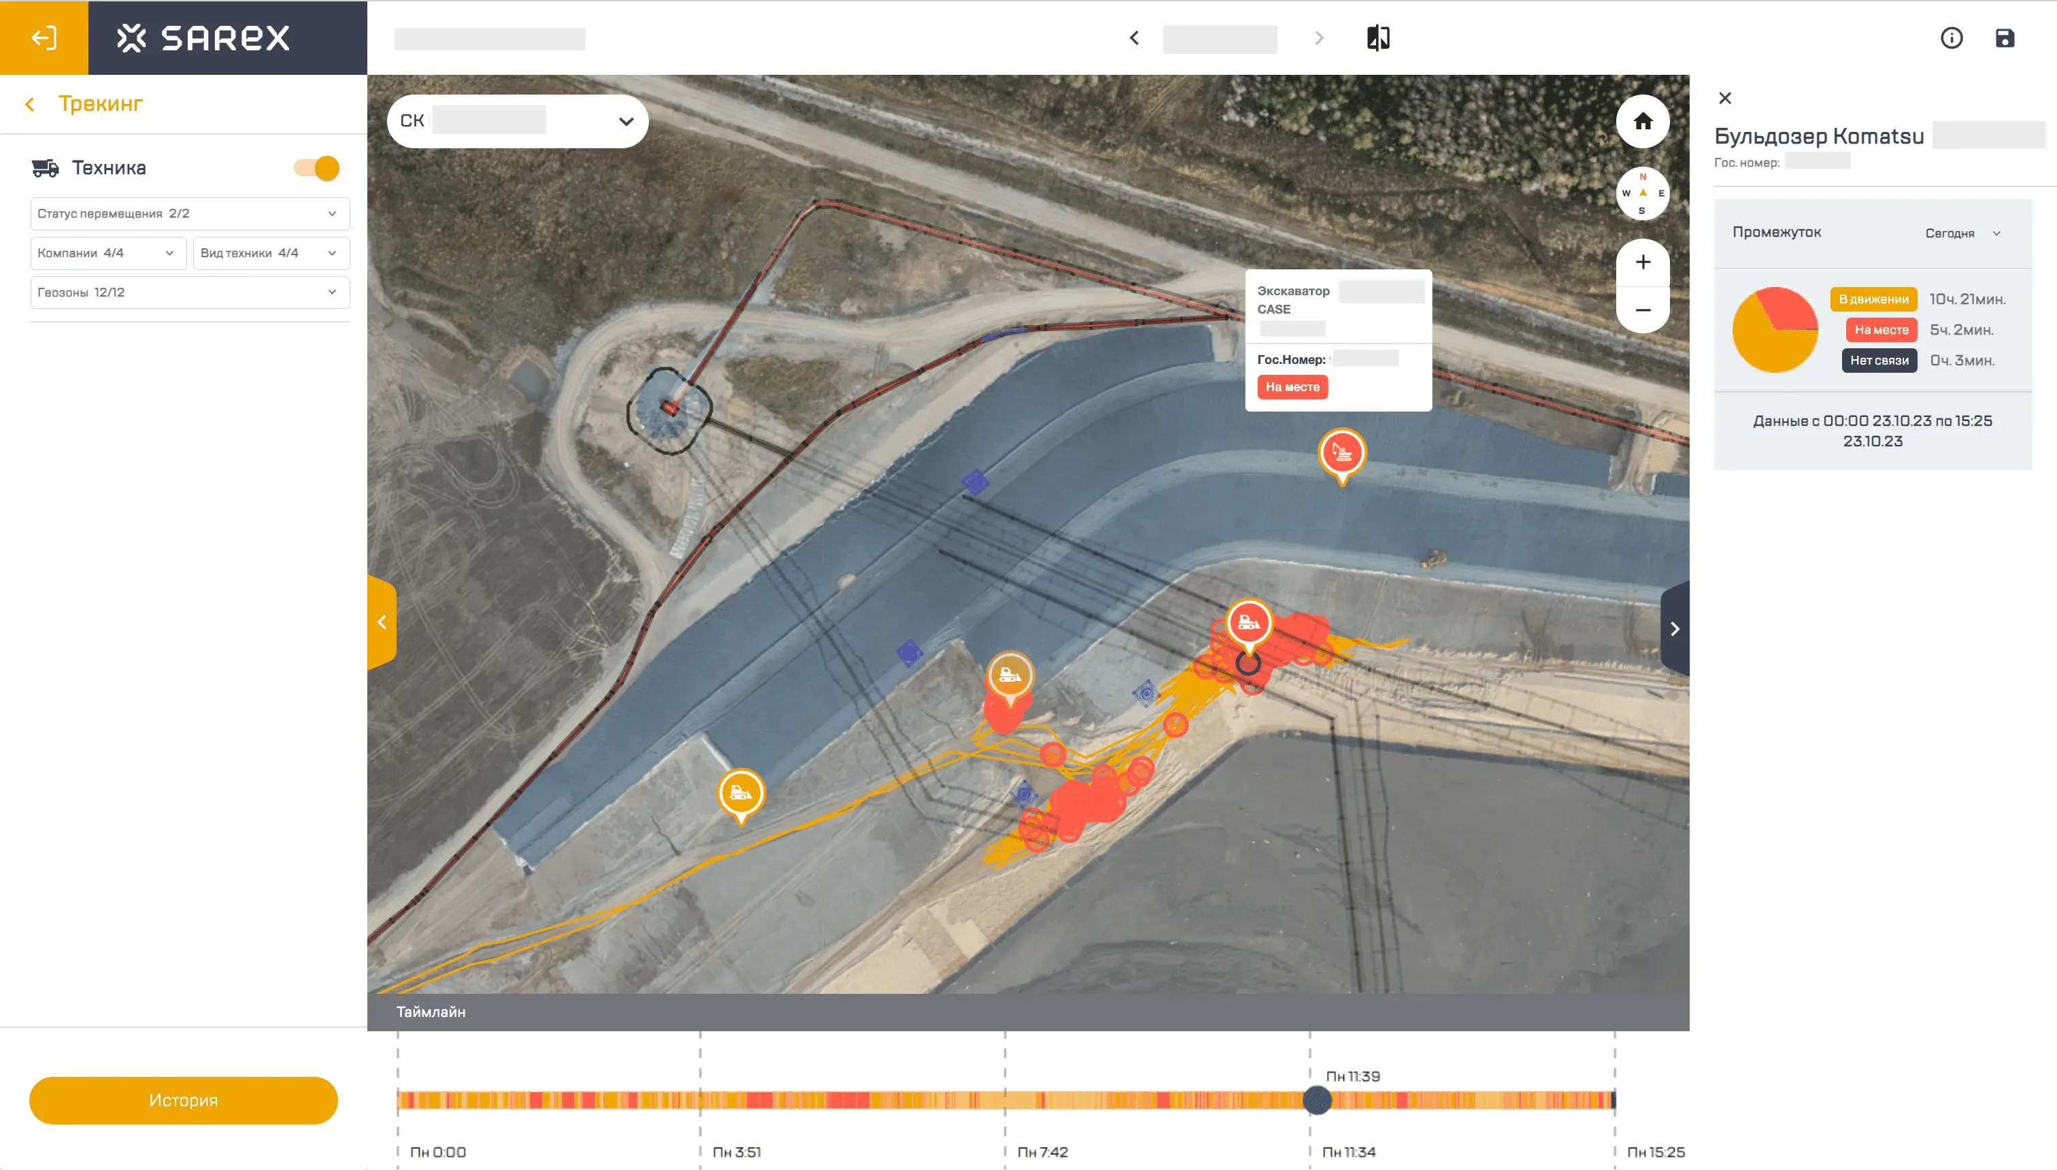
Task: Go back from Трекинг section
Action: 30,105
